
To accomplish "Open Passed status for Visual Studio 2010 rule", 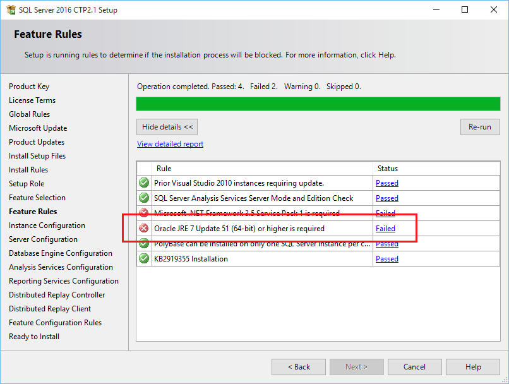I will pyautogui.click(x=387, y=183).
